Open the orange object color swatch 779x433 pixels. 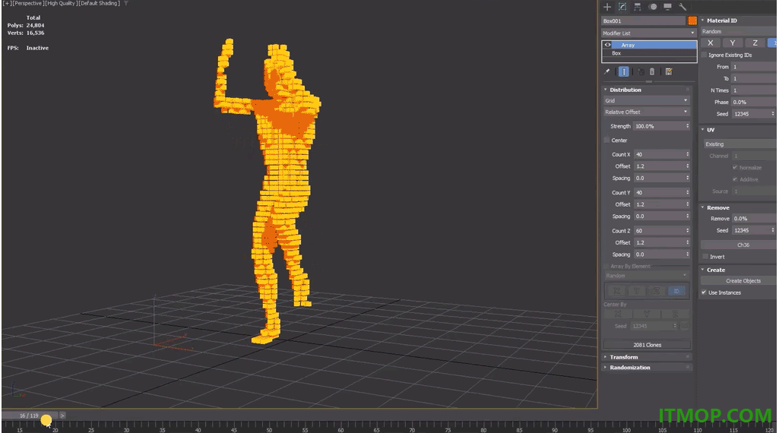pos(692,21)
